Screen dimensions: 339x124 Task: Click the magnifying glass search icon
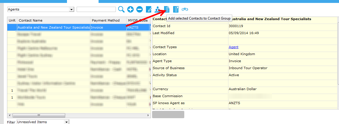[x=121, y=9]
